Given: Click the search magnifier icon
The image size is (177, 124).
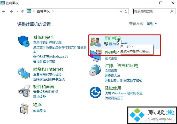Looking at the screenshot, I should (x=172, y=11).
